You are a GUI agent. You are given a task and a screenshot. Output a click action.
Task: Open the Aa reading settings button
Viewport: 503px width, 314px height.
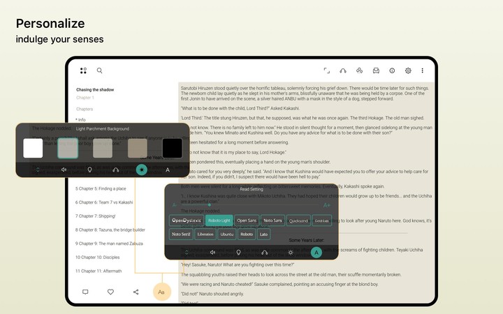click(x=161, y=292)
